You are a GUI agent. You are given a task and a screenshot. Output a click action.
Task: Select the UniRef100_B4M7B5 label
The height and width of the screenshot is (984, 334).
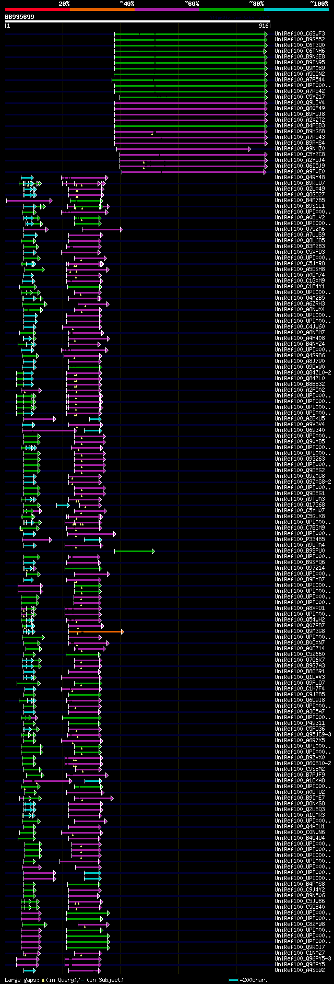[x=300, y=200]
